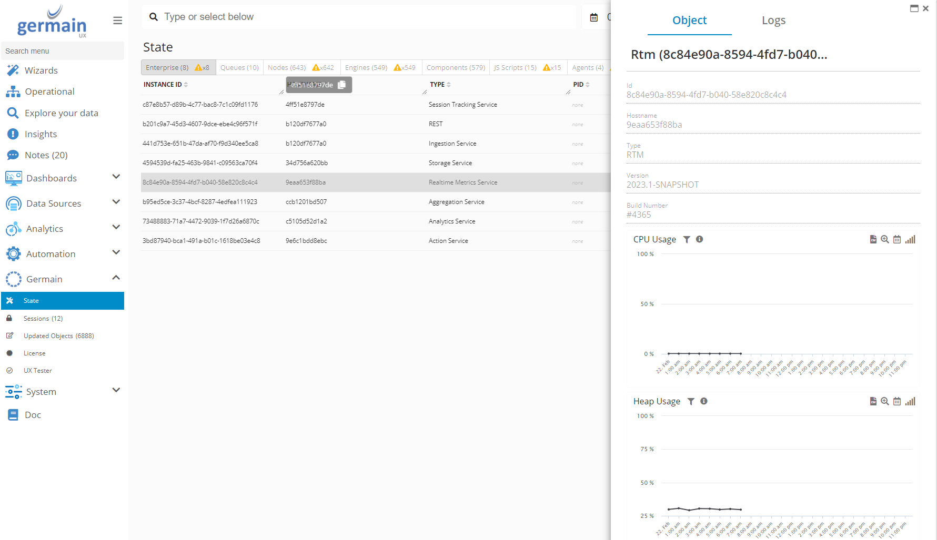937x540 pixels.
Task: Open Sessions (12) in the sidebar
Action: pos(43,319)
